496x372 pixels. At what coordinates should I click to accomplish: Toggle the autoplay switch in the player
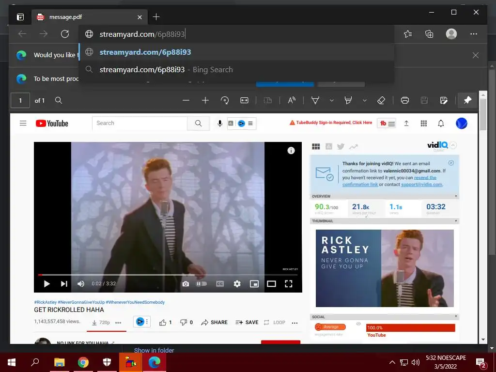[x=201, y=284]
